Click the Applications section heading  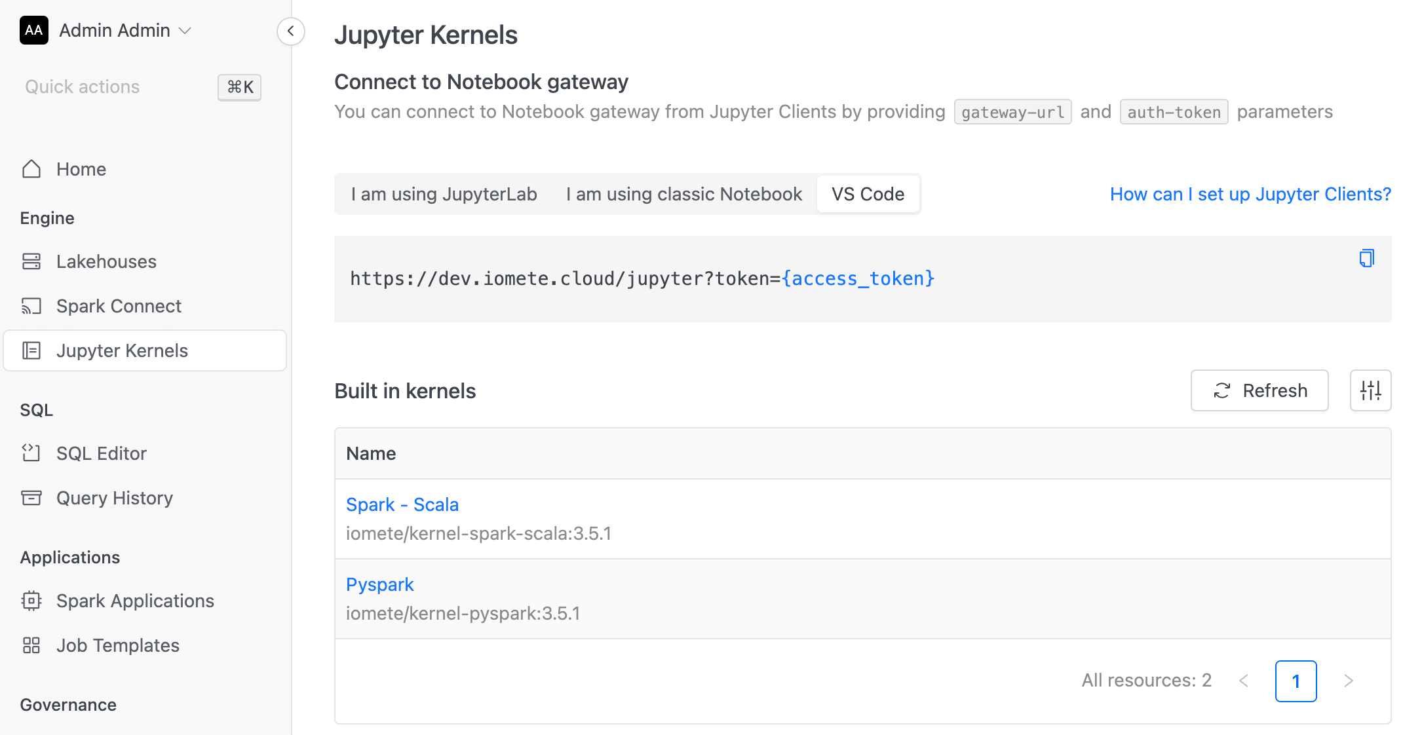point(70,557)
